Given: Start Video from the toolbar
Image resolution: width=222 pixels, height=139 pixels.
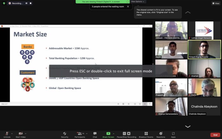Looking at the screenshot, I should pos(21,135).
